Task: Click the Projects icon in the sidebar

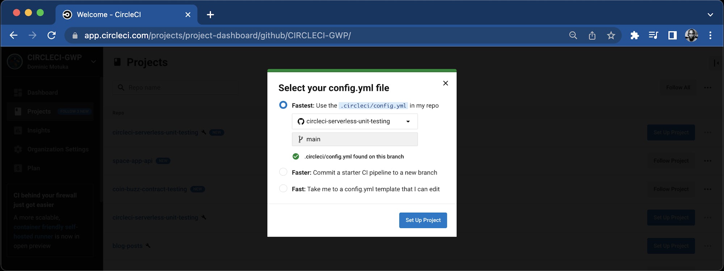Action: click(x=18, y=111)
